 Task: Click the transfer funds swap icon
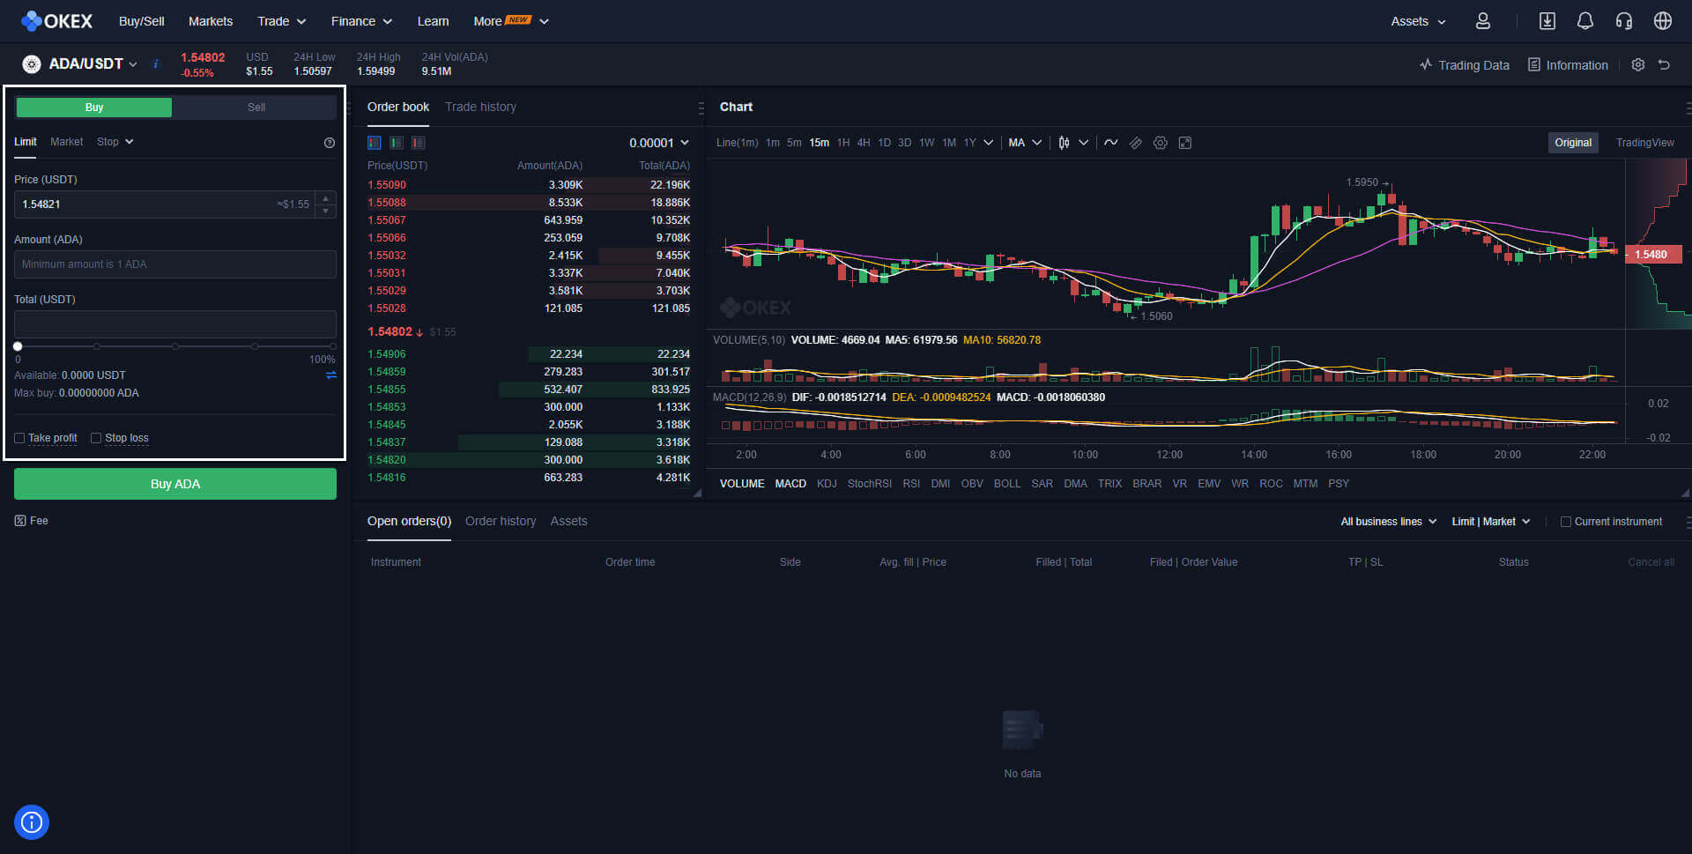331,375
